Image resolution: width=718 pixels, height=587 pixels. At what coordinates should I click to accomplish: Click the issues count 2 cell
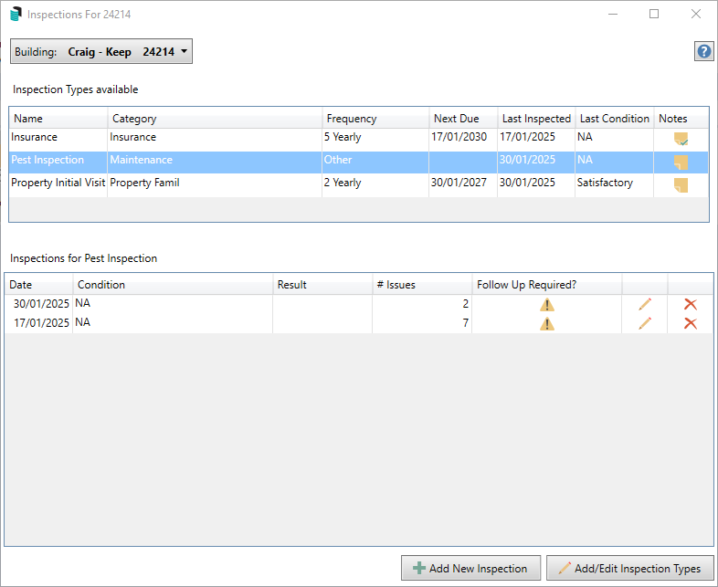422,304
